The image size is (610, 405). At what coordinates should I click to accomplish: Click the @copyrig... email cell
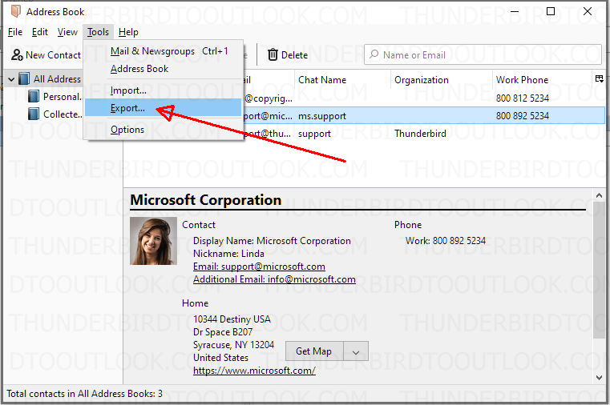point(268,98)
